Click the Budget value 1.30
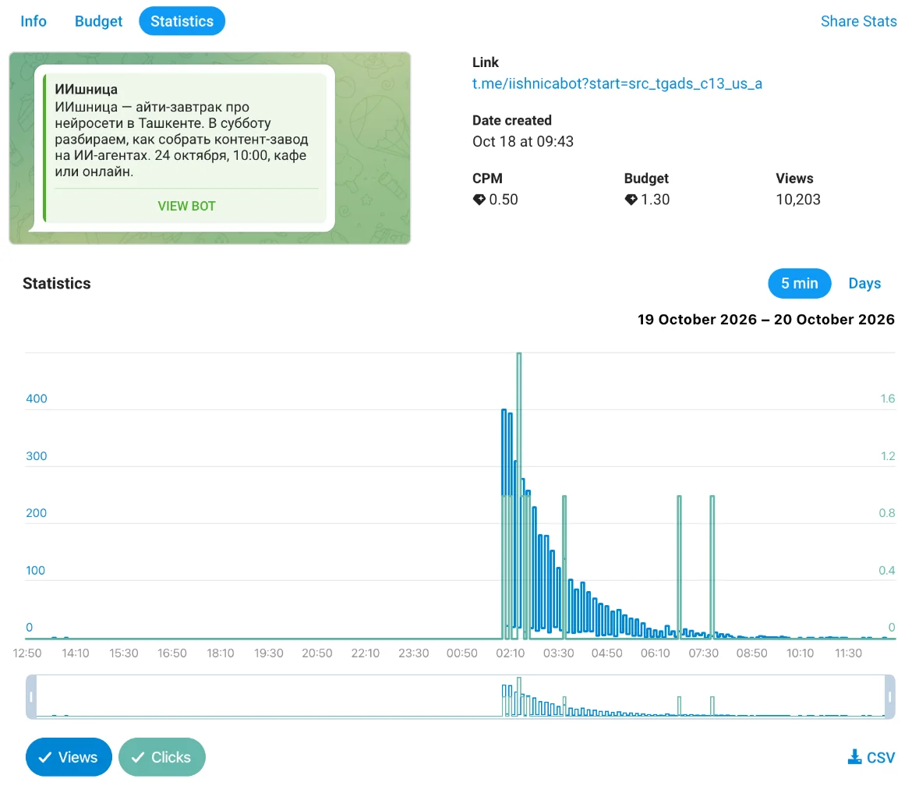 tap(655, 200)
